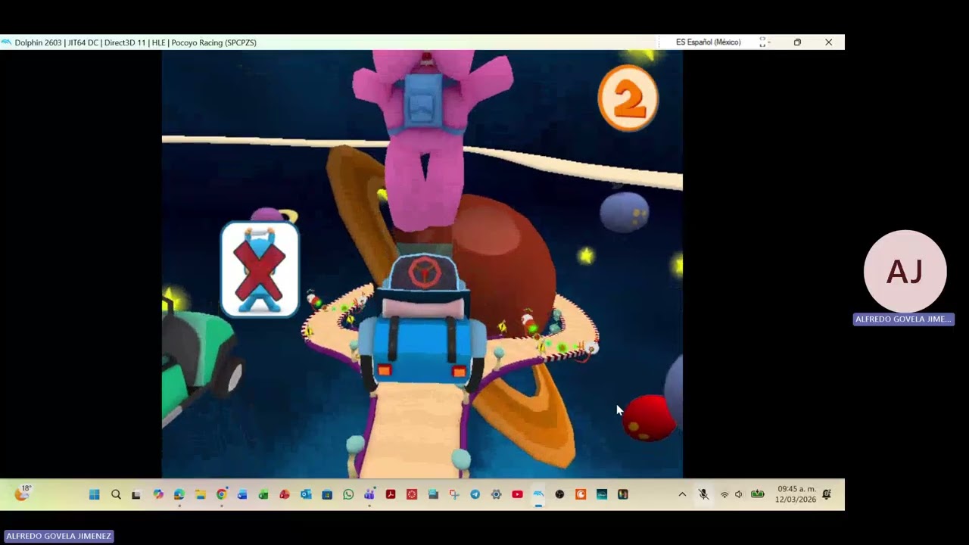Open Wi-Fi network tray settings

click(x=724, y=494)
